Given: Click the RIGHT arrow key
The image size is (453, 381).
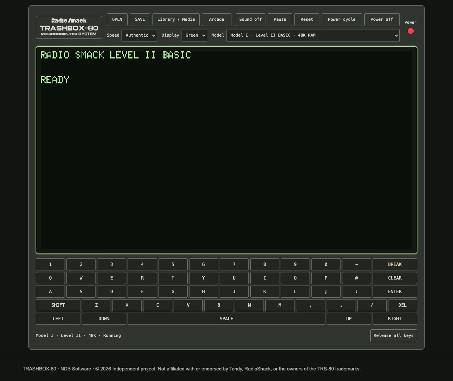Looking at the screenshot, I should click(395, 319).
